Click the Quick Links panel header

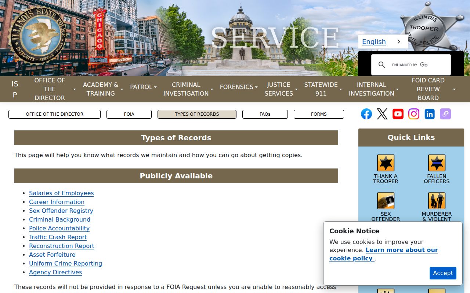pyautogui.click(x=411, y=138)
